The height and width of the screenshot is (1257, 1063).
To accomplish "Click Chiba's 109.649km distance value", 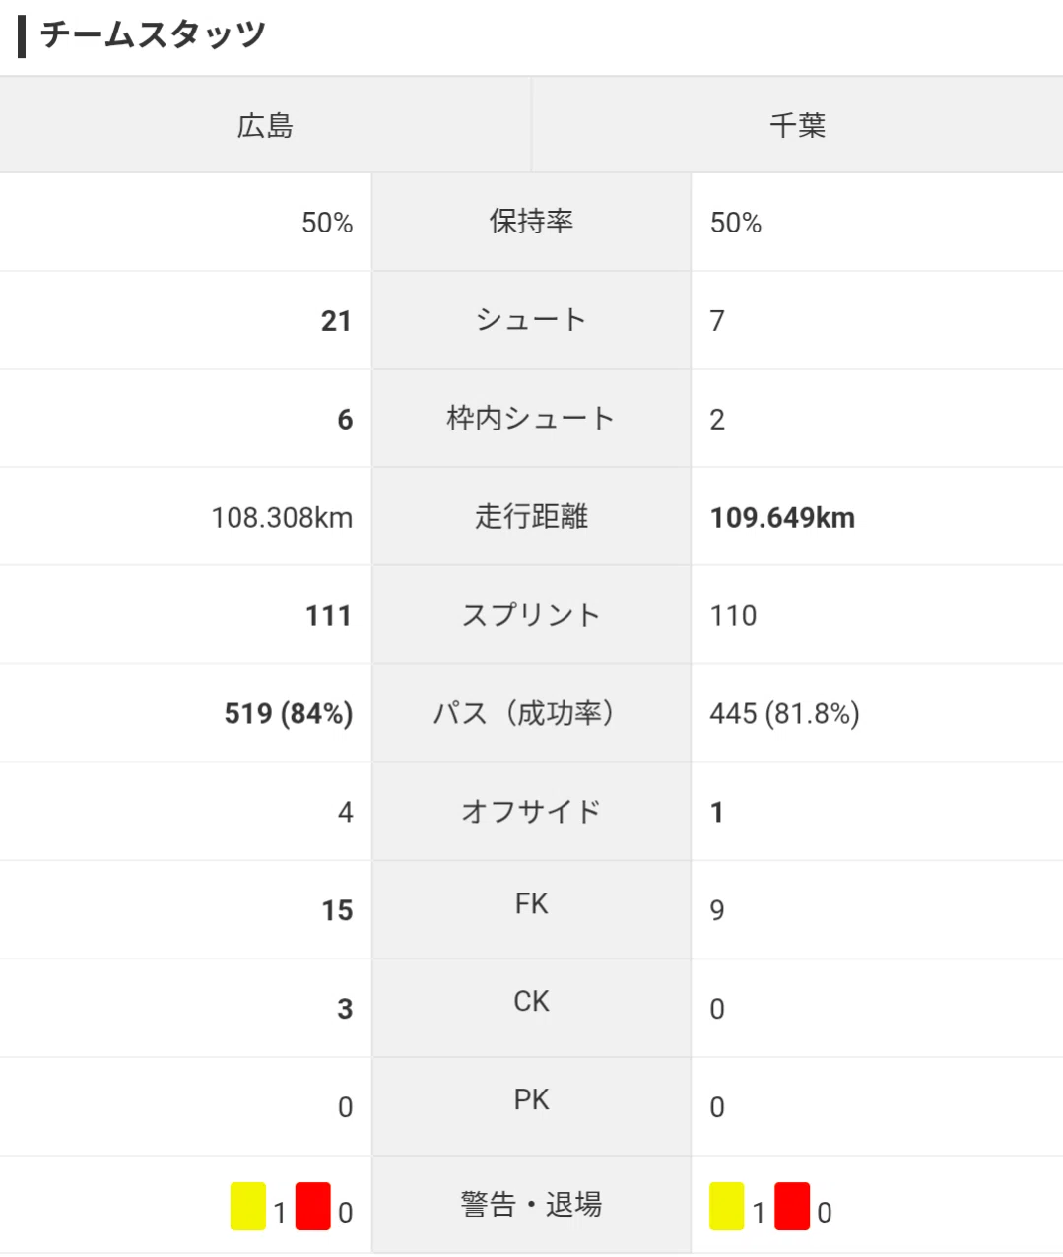I will coord(782,518).
